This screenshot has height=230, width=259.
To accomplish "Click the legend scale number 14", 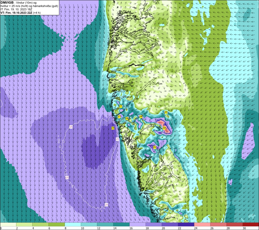I will click(x=115, y=228).
